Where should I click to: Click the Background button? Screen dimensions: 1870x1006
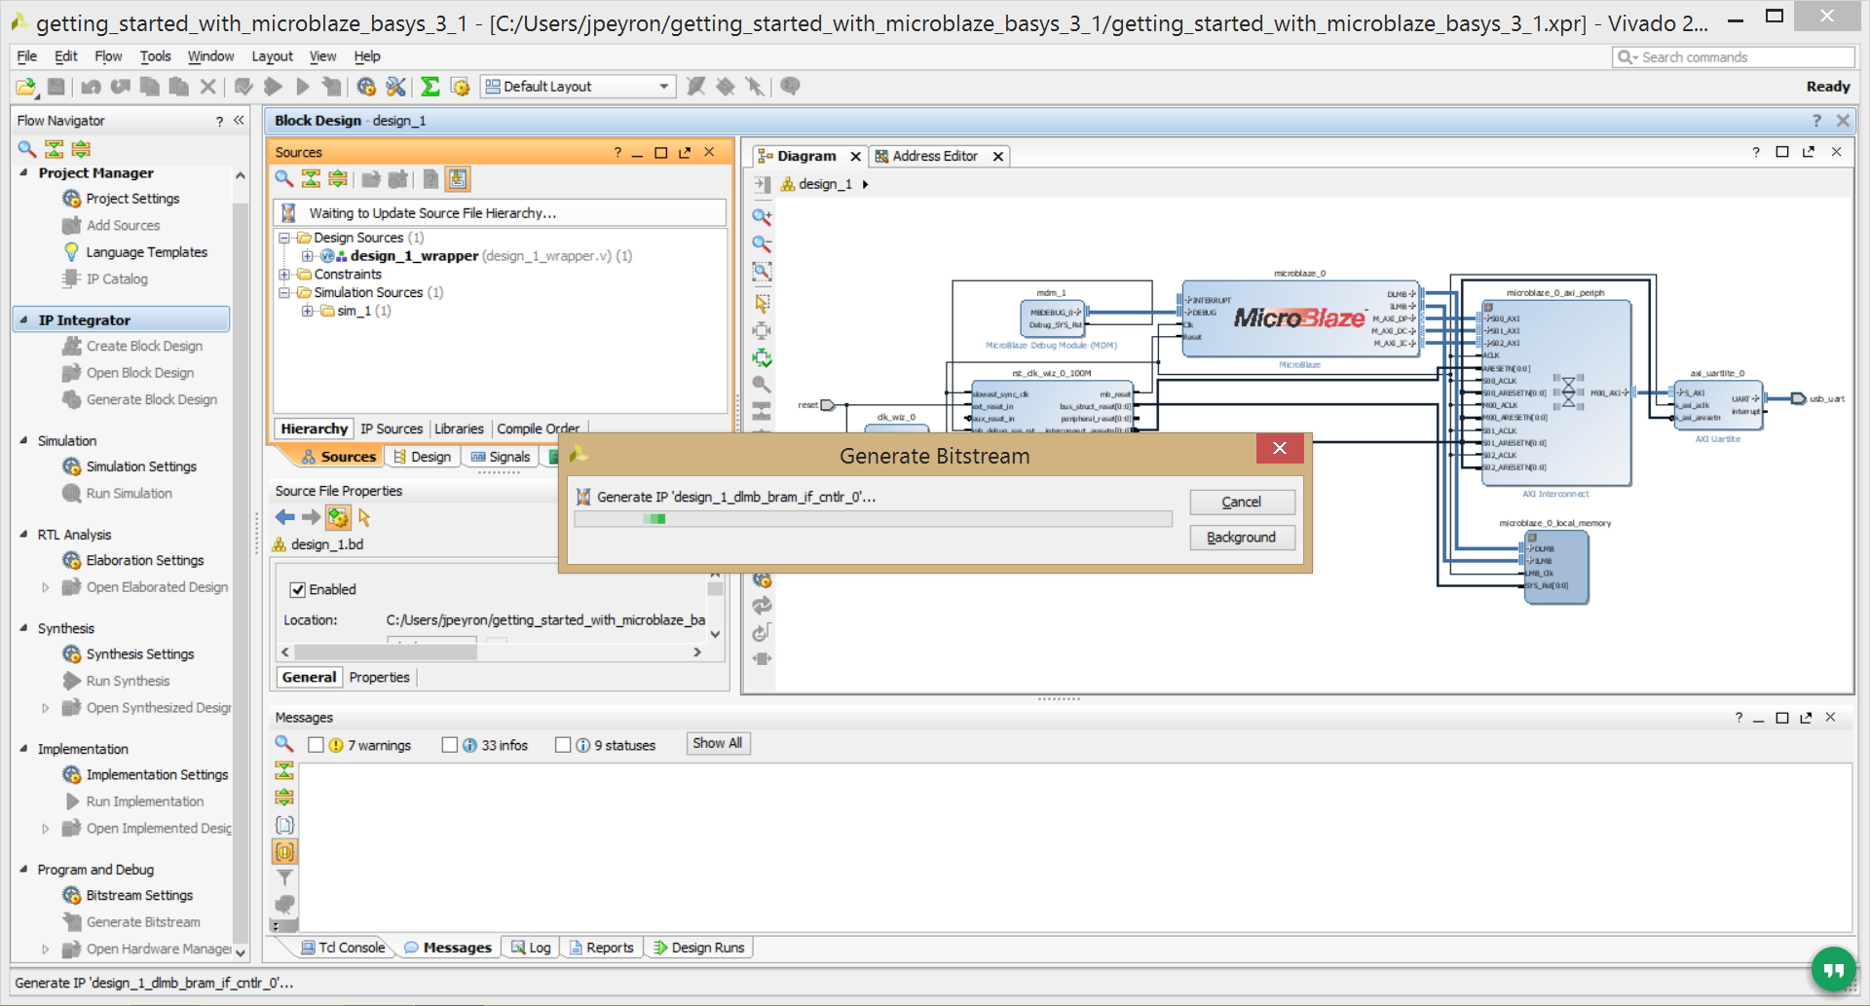tap(1242, 538)
